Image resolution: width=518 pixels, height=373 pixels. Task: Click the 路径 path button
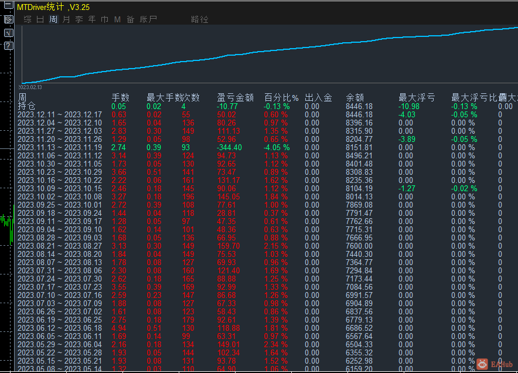tap(200, 19)
